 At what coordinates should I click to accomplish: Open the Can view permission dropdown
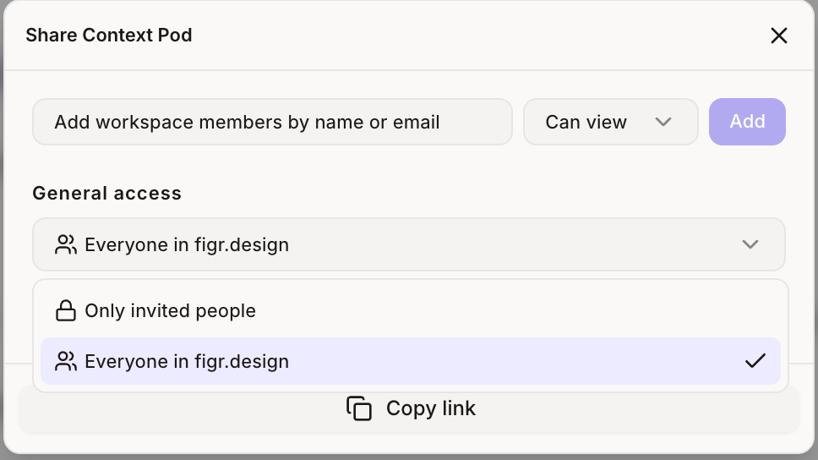point(610,122)
